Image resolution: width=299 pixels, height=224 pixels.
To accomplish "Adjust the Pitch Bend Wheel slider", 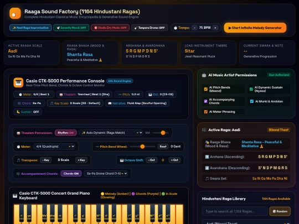I will coord(142,147).
